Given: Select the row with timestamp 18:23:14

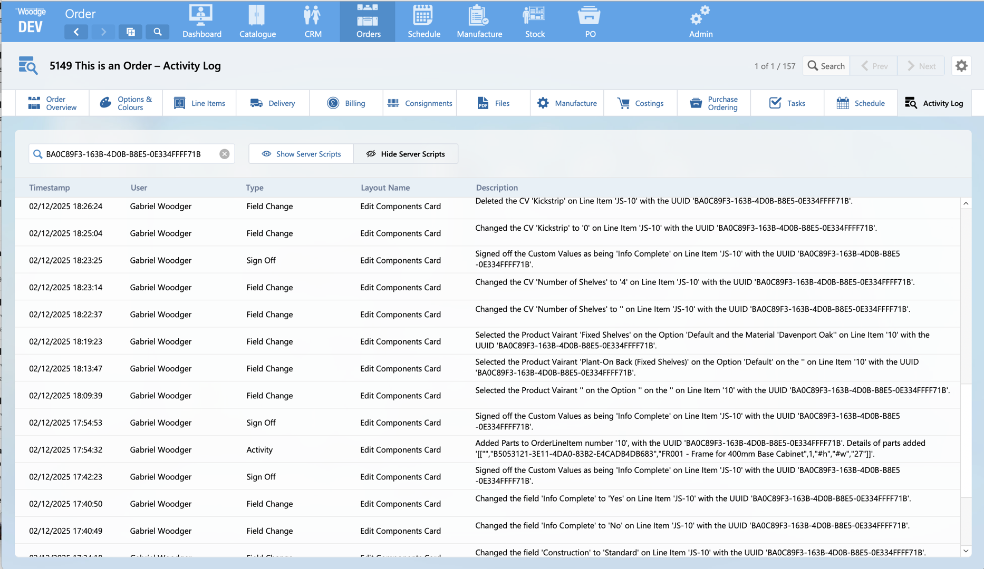Looking at the screenshot, I should click(487, 287).
